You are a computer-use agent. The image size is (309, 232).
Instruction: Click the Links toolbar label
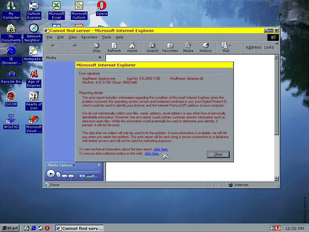(x=269, y=47)
